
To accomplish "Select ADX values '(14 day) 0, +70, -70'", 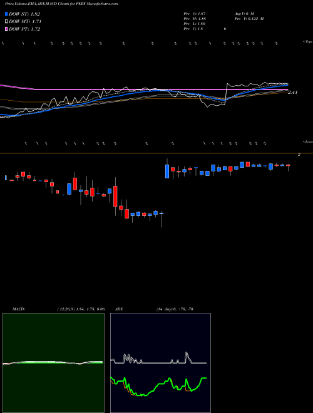I will click(175, 309).
